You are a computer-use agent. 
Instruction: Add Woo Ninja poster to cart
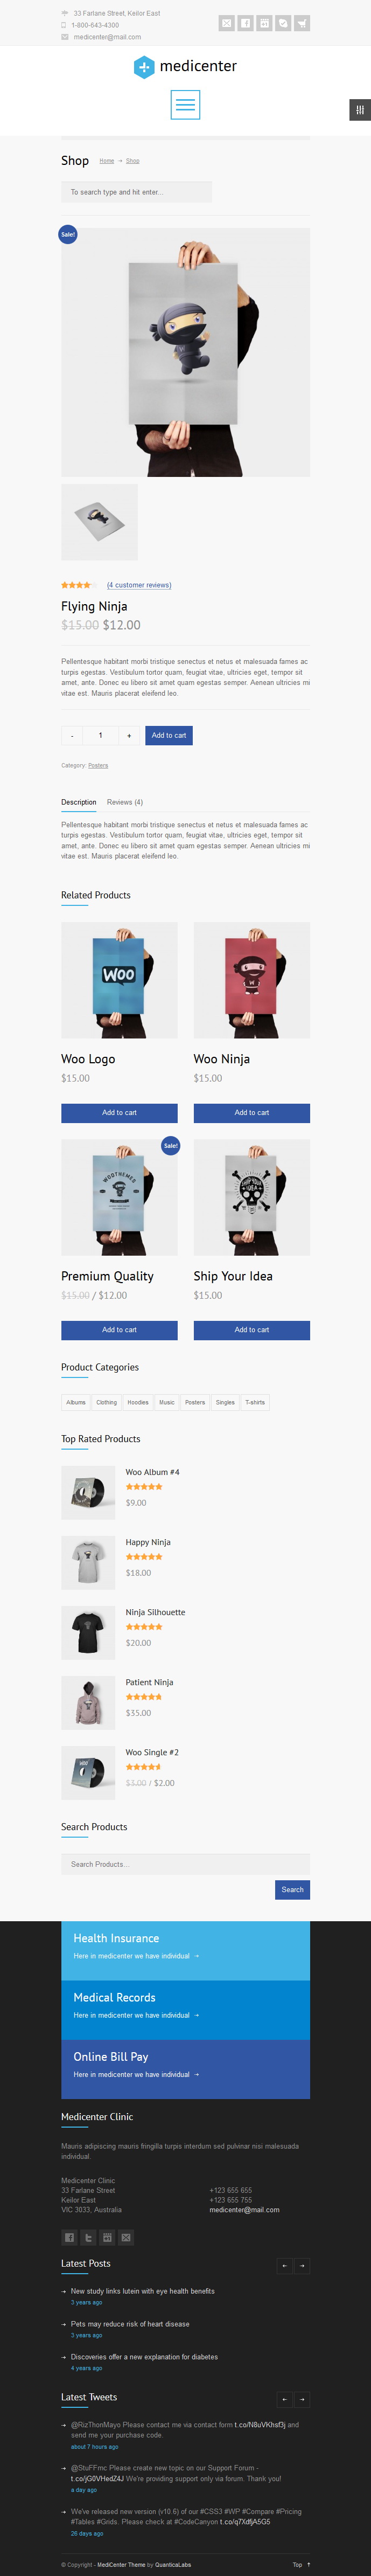click(252, 1112)
